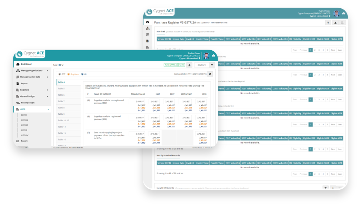This screenshot has width=361, height=208.
Task: Click the filter icon beside 2020-21
Action: (x=212, y=65)
